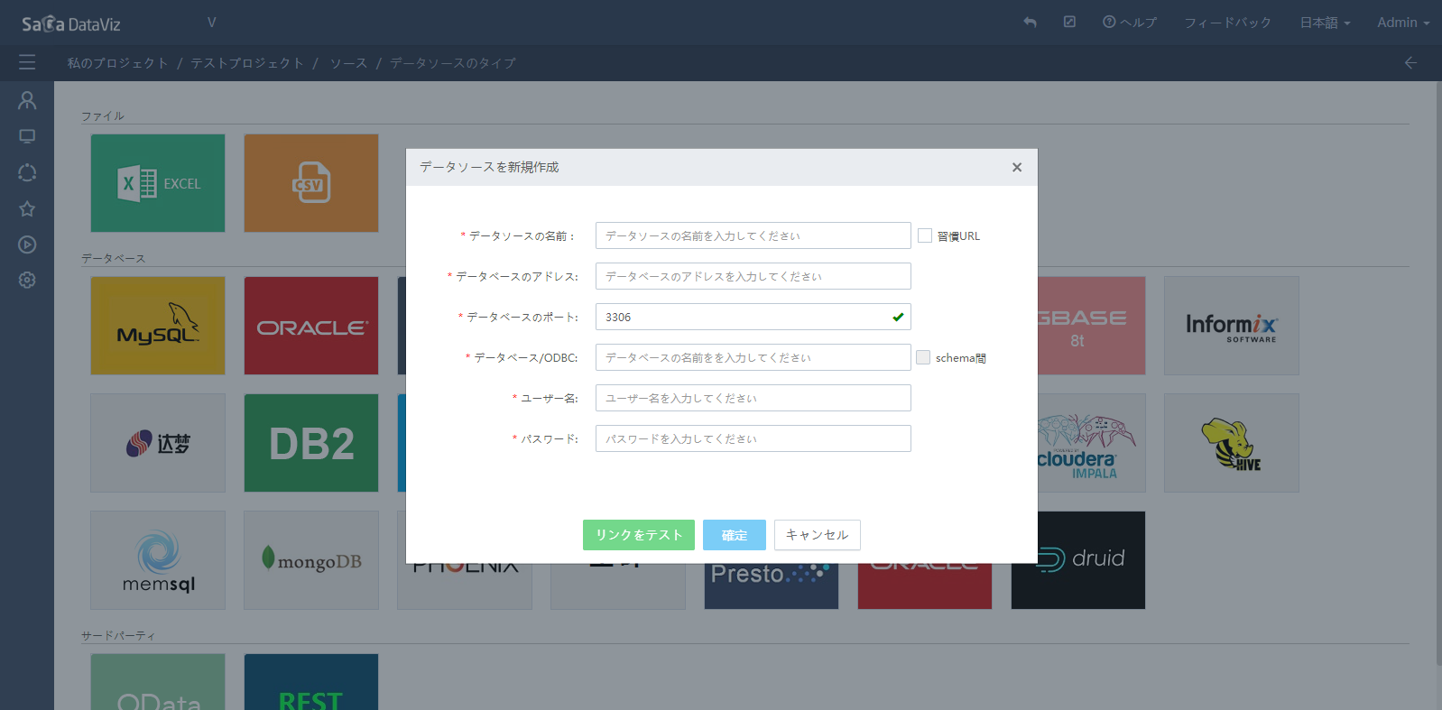Select the mongoDB database tile
1442x710 pixels.
click(x=311, y=560)
